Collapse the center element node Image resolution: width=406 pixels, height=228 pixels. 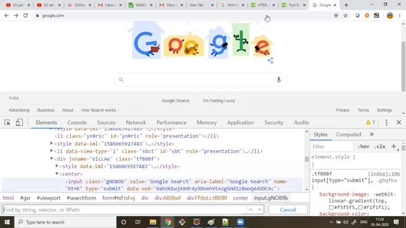[x=56, y=174]
